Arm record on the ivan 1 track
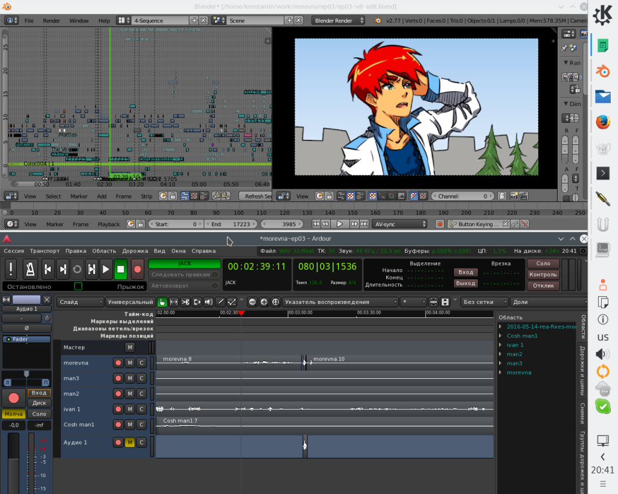Viewport: 618px width, 494px height. [118, 410]
